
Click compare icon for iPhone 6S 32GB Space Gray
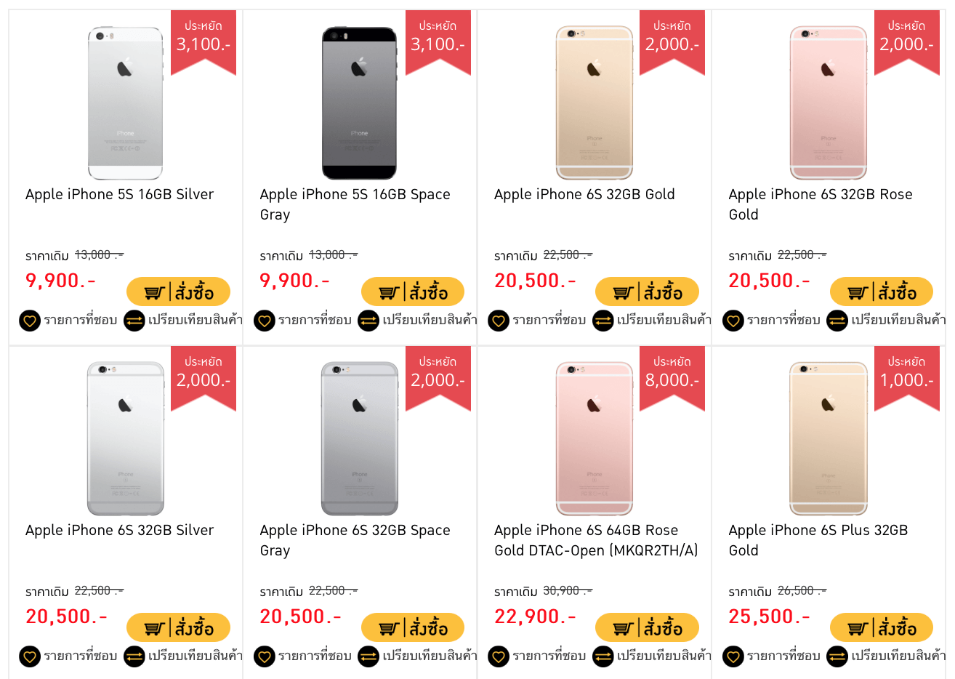coord(368,656)
